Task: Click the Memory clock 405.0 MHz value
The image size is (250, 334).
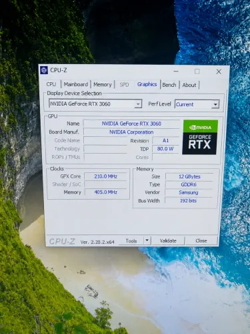Action: tap(105, 192)
